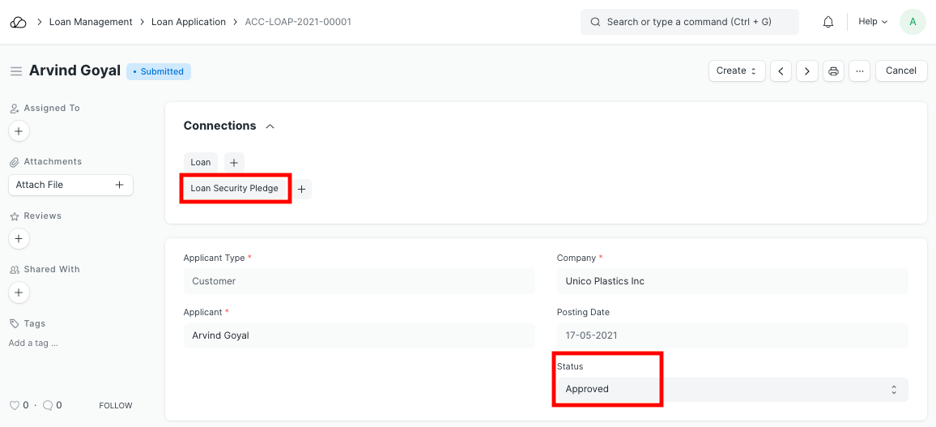Click the plus under Assigned To
The height and width of the screenshot is (427, 936).
[x=19, y=130]
